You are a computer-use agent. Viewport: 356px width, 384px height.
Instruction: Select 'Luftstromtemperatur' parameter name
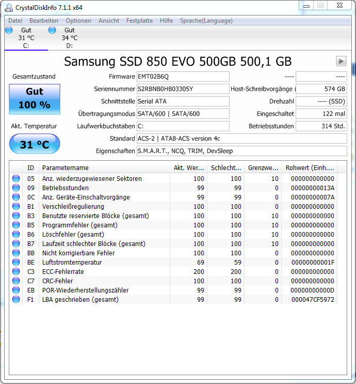72,262
